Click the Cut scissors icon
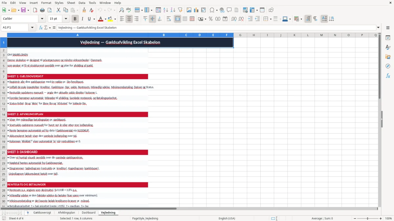Image resolution: width=394 pixels, height=221 pixels. pos(58,10)
